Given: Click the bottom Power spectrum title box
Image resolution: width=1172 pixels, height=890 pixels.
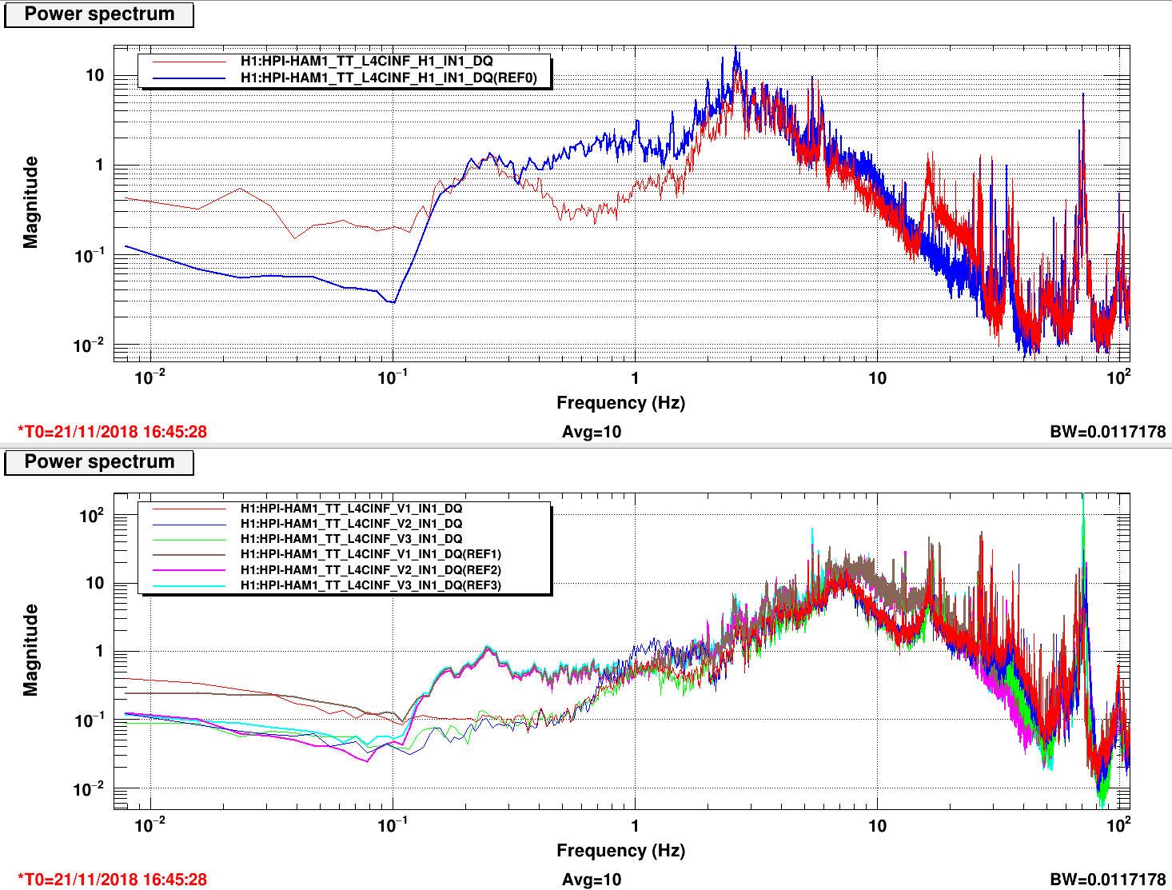Looking at the screenshot, I should coord(99,462).
